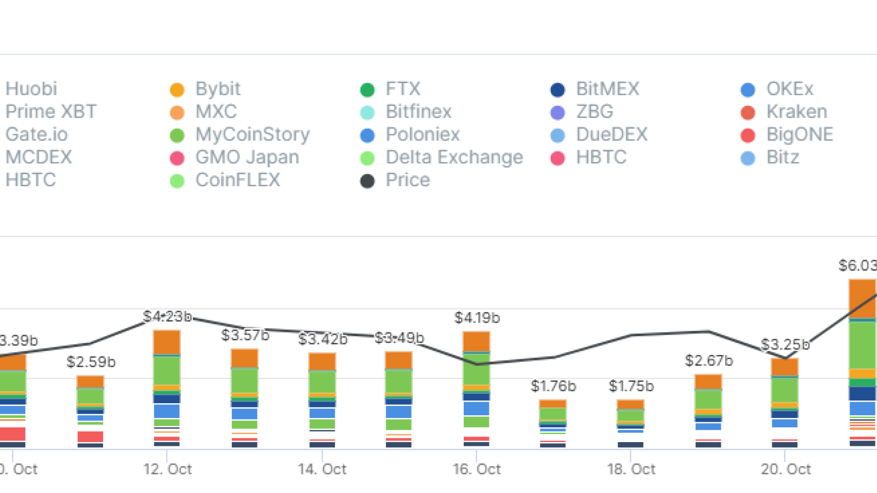Click the MCDEX legend label
This screenshot has width=877, height=493.
39,158
